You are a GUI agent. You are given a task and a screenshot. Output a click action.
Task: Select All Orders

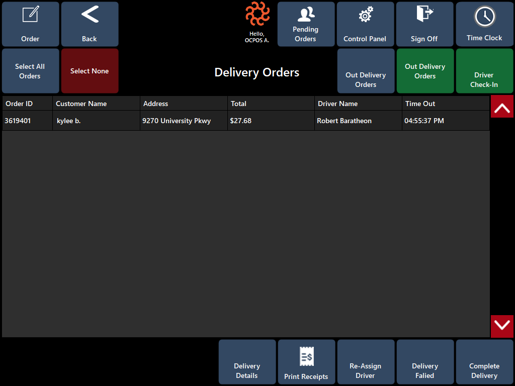click(x=31, y=71)
